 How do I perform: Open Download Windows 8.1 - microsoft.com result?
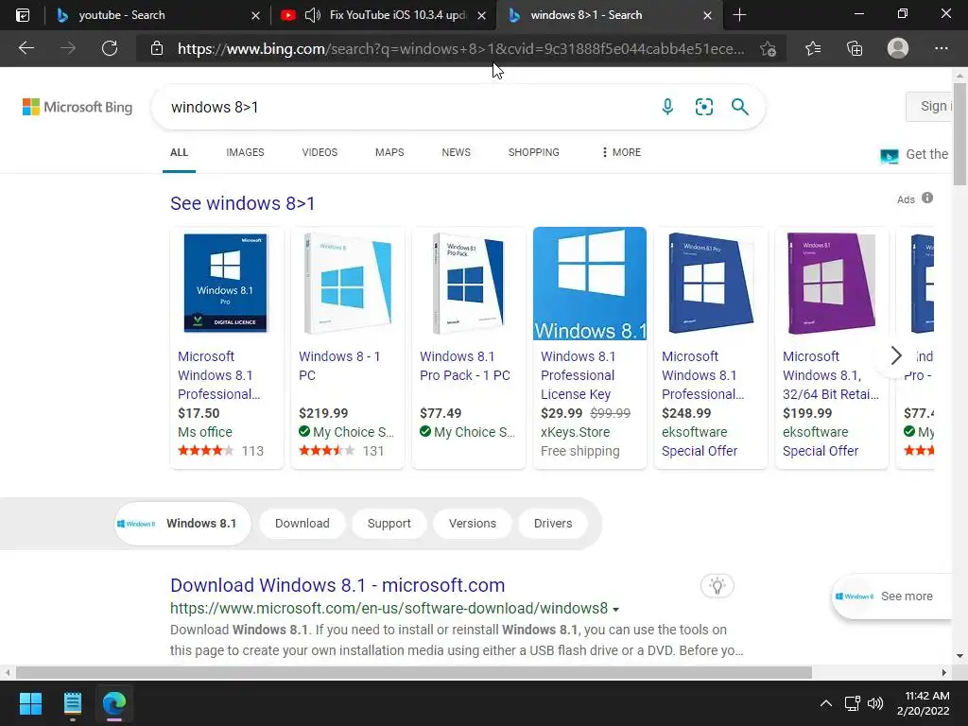tap(337, 585)
